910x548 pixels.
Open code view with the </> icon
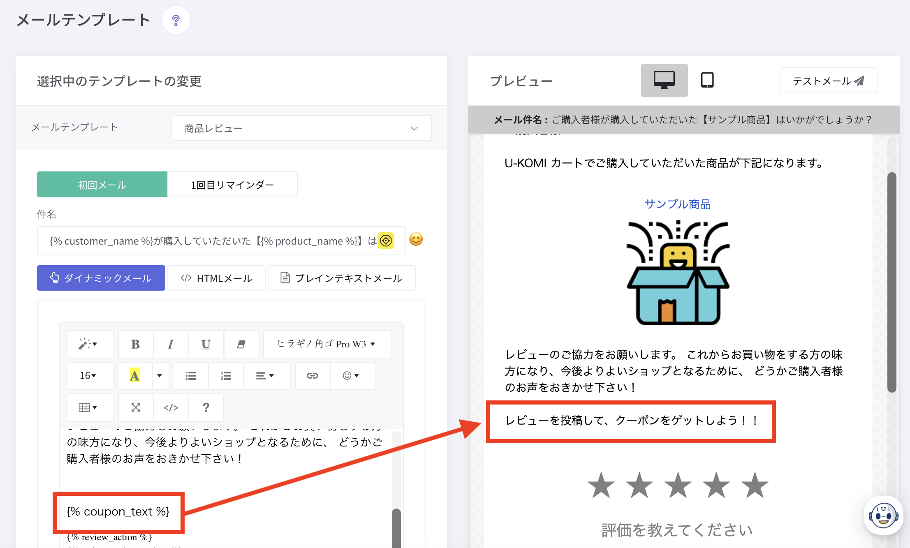171,407
